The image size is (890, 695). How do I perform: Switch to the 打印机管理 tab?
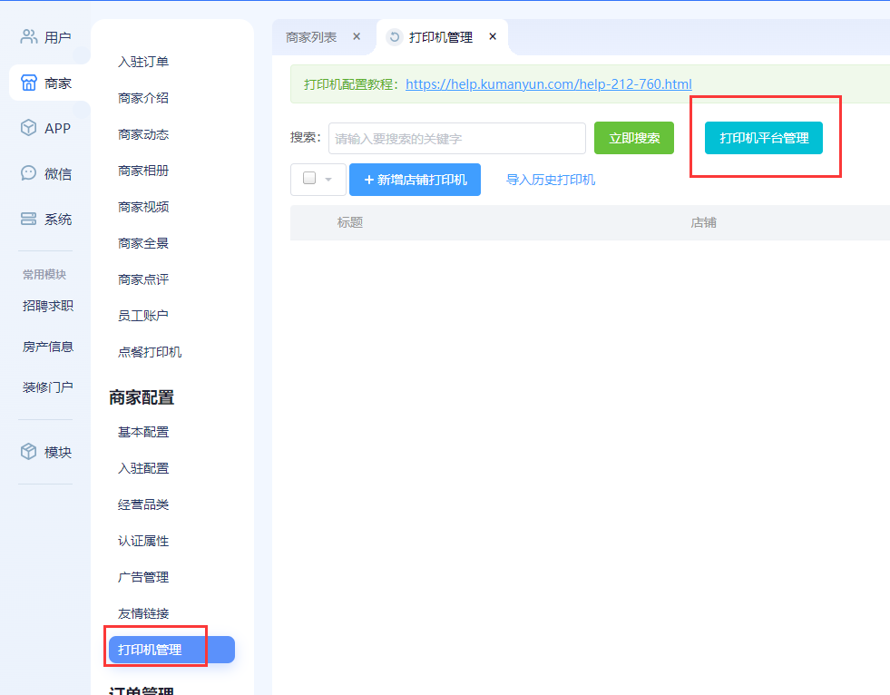pos(440,37)
